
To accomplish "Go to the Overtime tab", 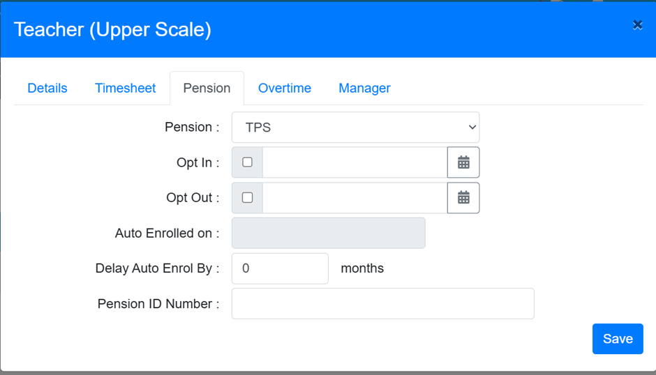I will pyautogui.click(x=285, y=89).
